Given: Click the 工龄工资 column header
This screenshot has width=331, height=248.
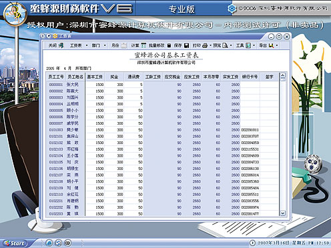Looking at the screenshot, I should pos(153,77).
